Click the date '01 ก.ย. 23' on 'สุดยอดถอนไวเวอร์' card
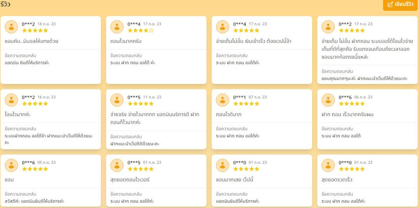 pos(152,162)
